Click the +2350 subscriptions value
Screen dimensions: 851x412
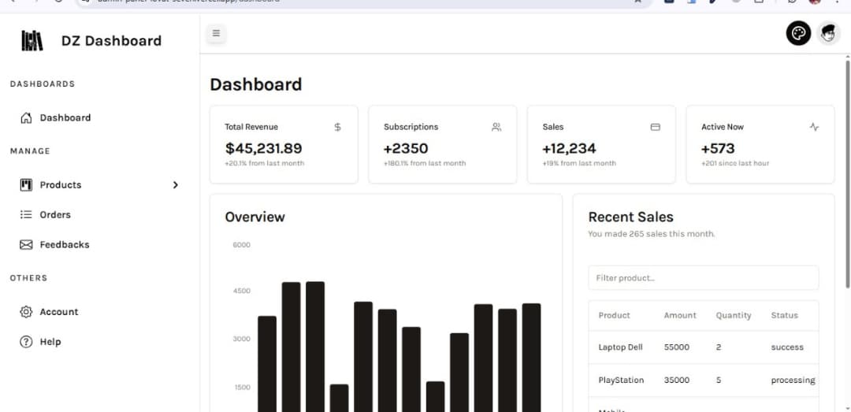pyautogui.click(x=406, y=148)
